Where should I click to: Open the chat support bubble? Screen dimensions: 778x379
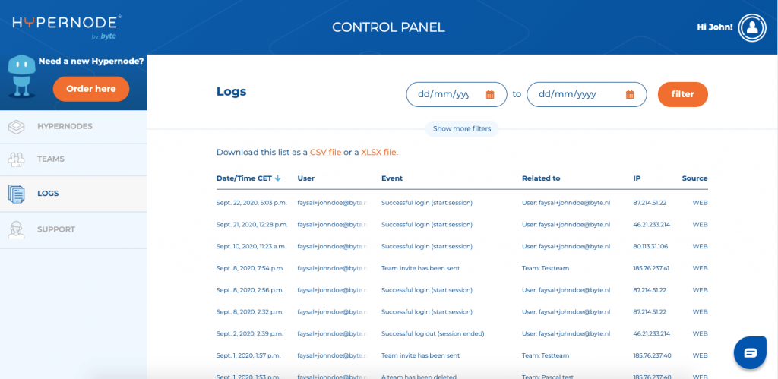pyautogui.click(x=750, y=352)
